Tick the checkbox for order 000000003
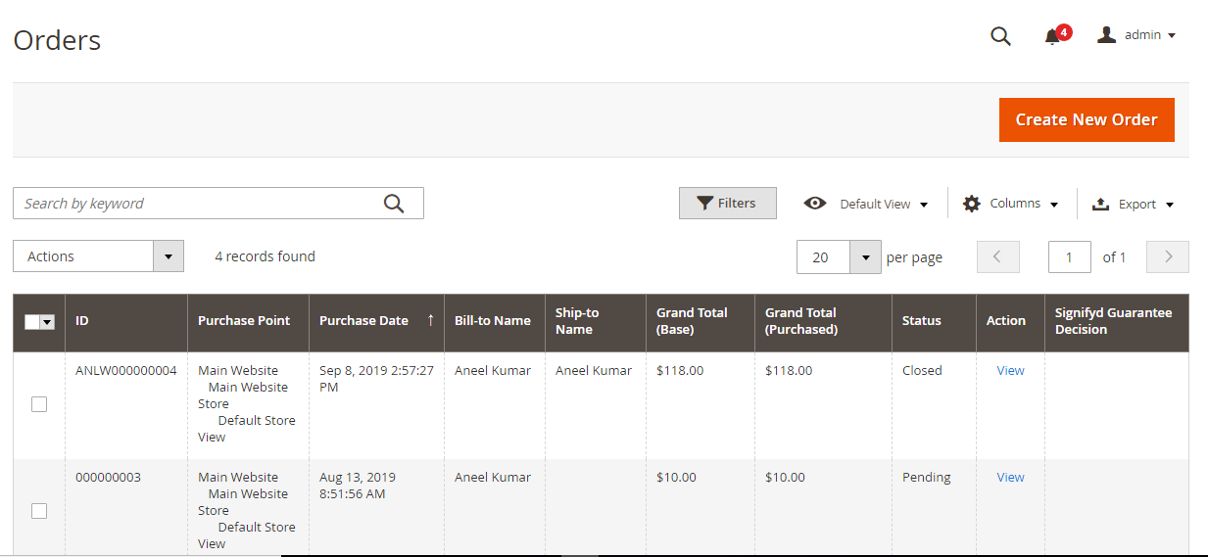Screen dimensions: 1208x557 click(39, 511)
